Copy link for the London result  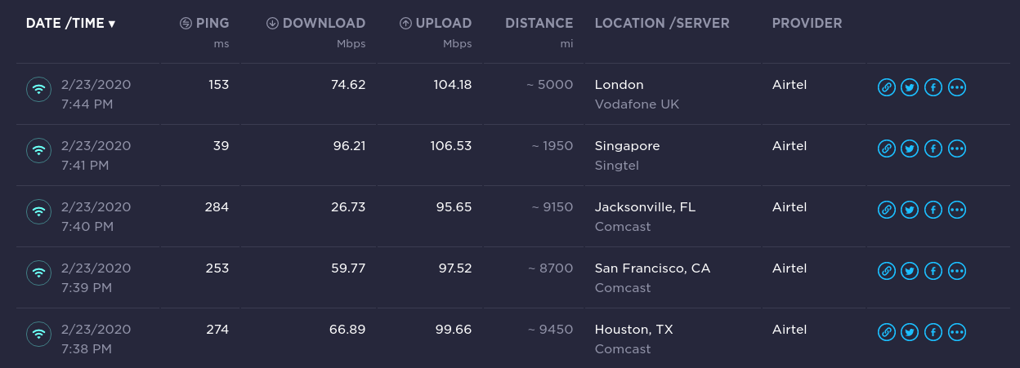coord(886,87)
